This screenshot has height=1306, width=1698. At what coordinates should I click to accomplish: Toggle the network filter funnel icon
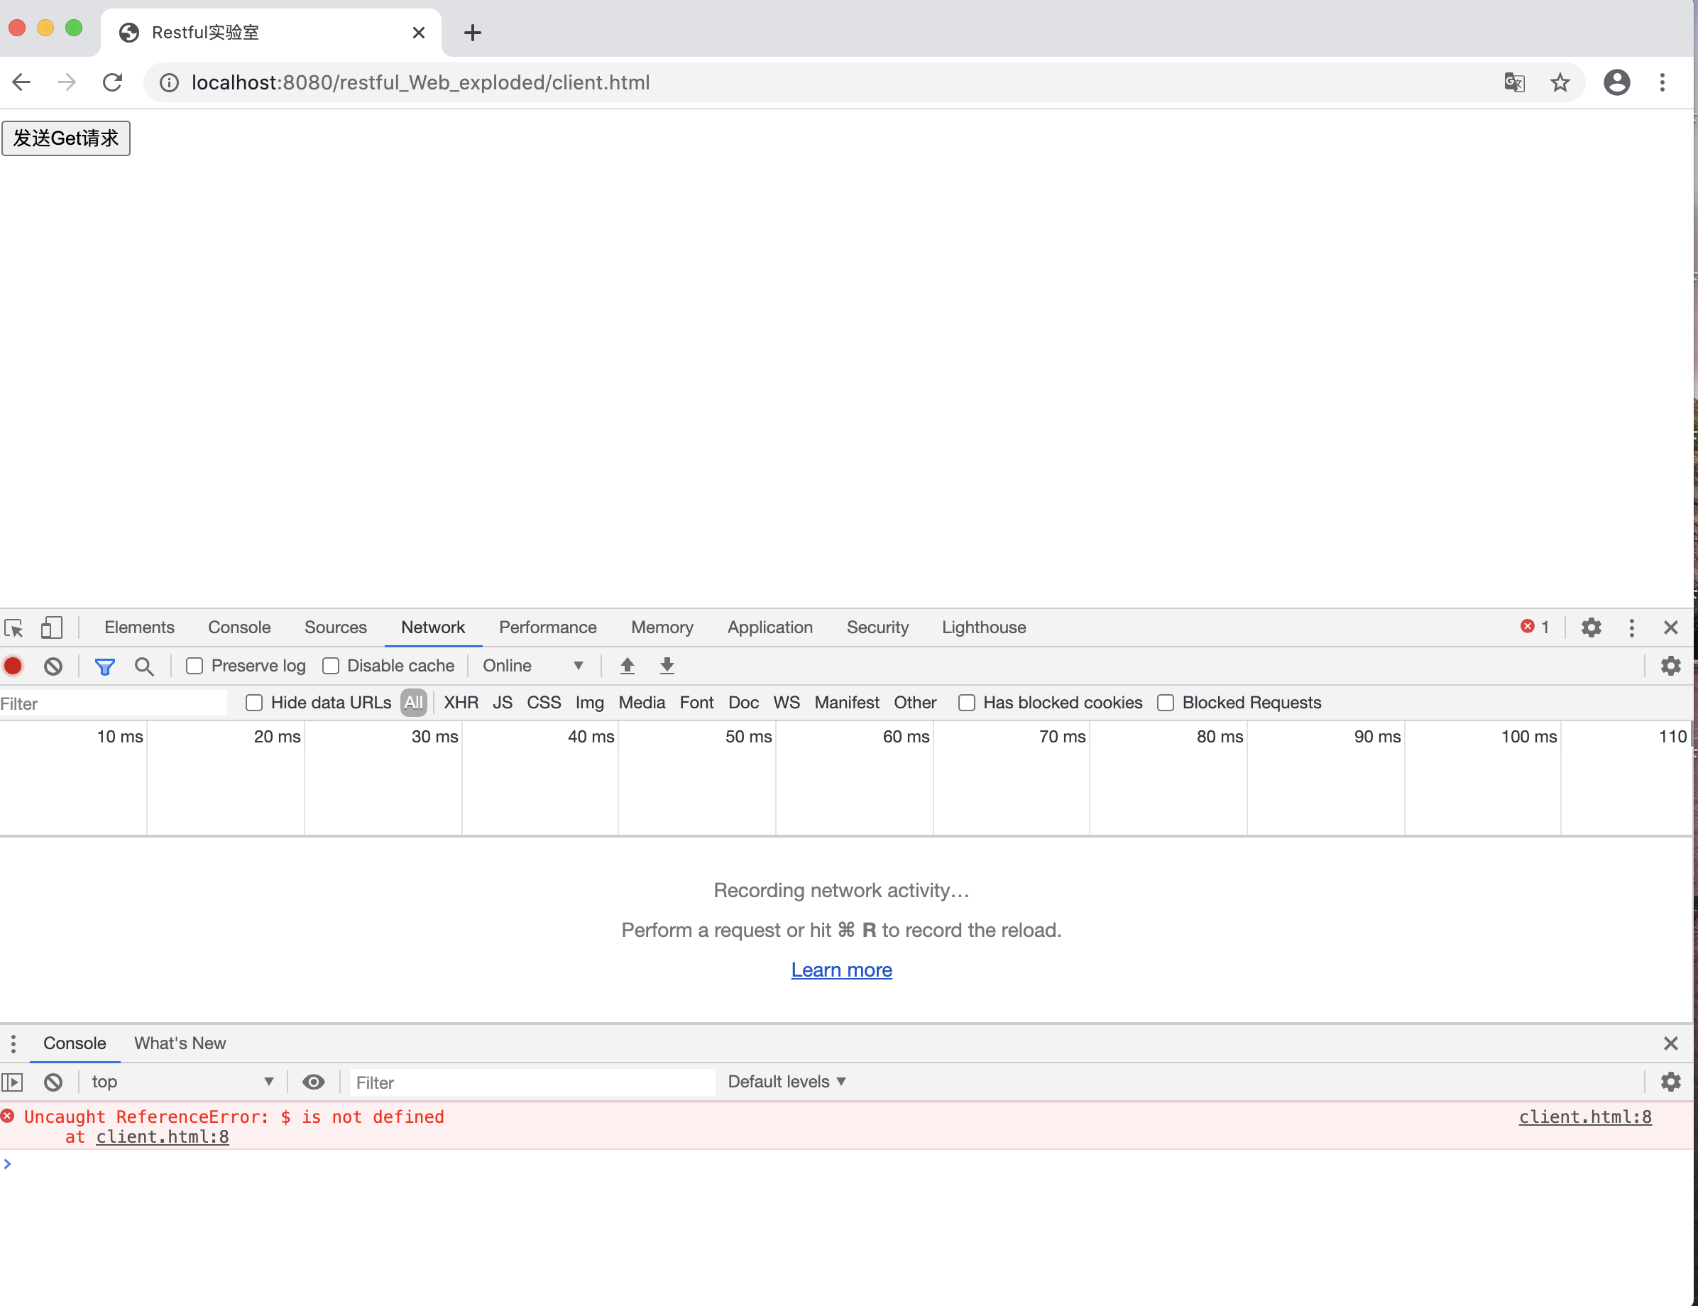point(105,666)
